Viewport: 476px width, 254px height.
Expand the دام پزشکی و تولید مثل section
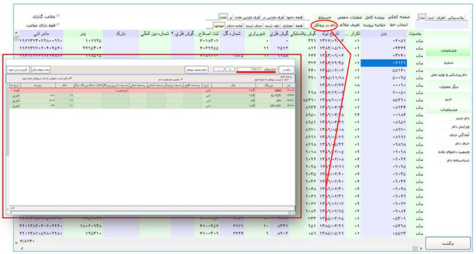point(448,75)
